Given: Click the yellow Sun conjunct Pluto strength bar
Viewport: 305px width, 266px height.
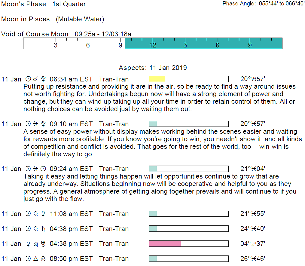Looking at the screenshot, I should 157,79.
